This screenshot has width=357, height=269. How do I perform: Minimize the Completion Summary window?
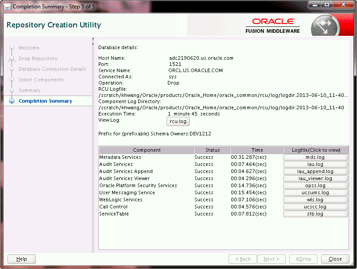pos(315,5)
